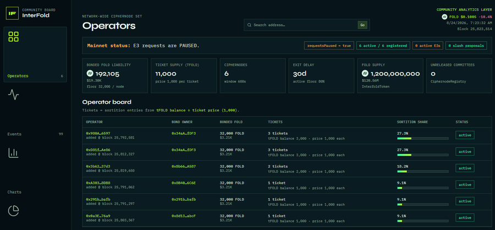This screenshot has height=230, width=495.
Task: Click sortition share bar for 0x3b62…37d3
Action: [423, 171]
